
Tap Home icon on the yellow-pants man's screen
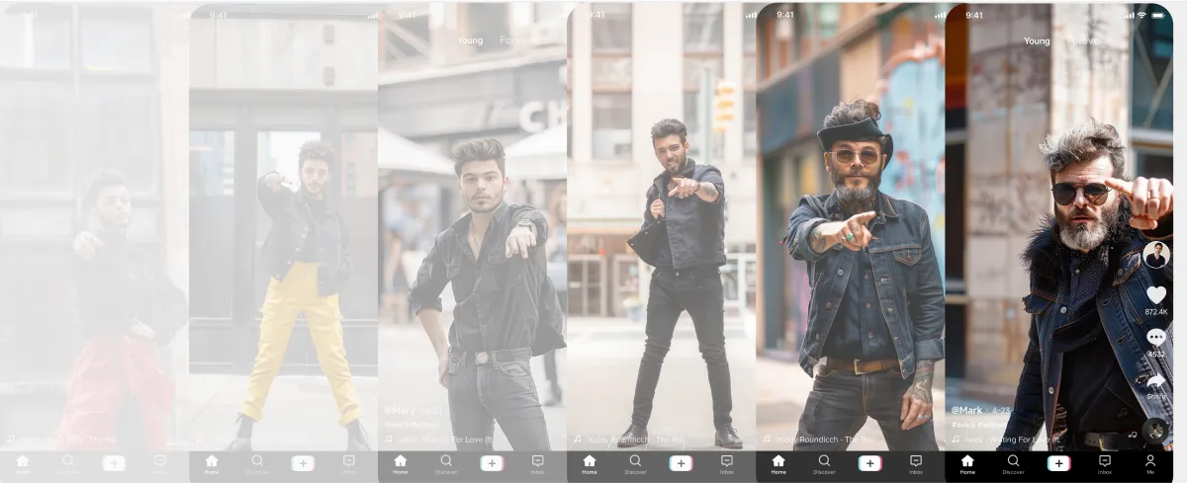[x=212, y=461]
